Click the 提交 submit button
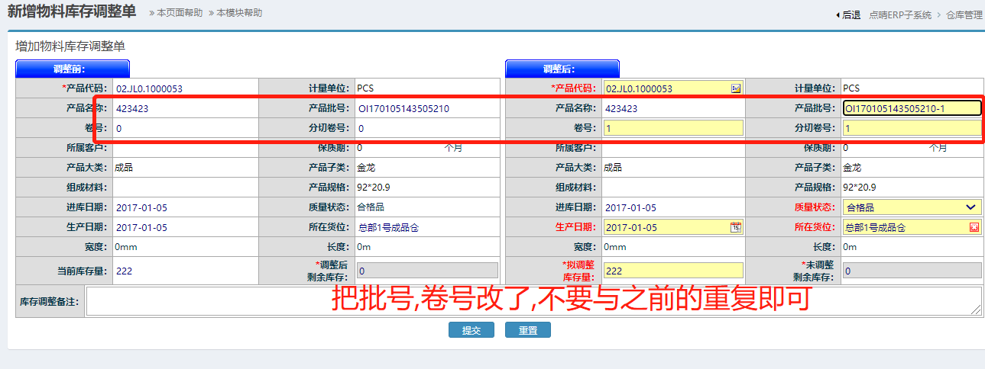Image resolution: width=985 pixels, height=369 pixels. pos(471,330)
